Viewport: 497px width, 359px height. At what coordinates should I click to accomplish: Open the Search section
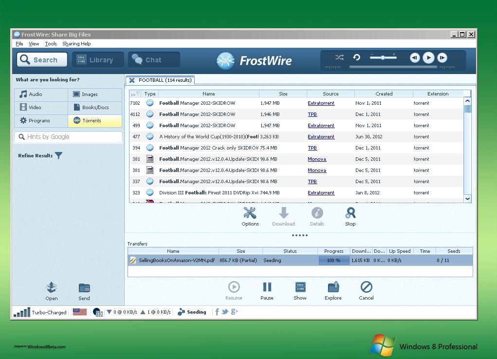tap(42, 59)
